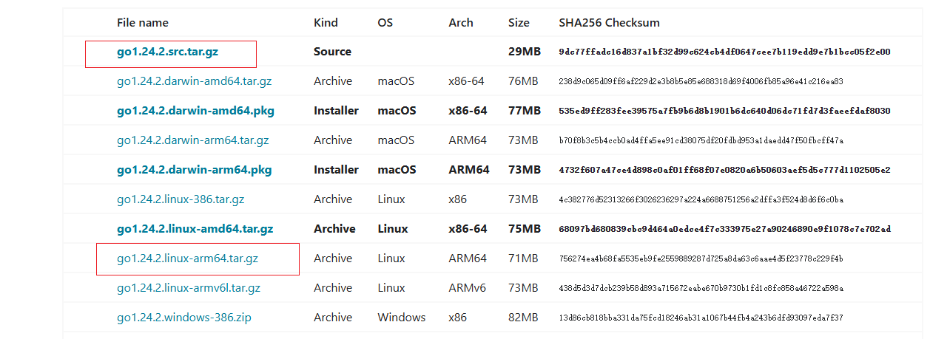Viewport: 930px width, 339px height.
Task: Click the linux-amd64 checksum starting 68097
Action: 724,229
